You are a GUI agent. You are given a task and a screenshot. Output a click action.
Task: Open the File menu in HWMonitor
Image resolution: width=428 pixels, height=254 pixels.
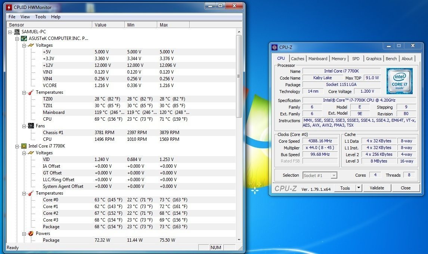[12, 17]
